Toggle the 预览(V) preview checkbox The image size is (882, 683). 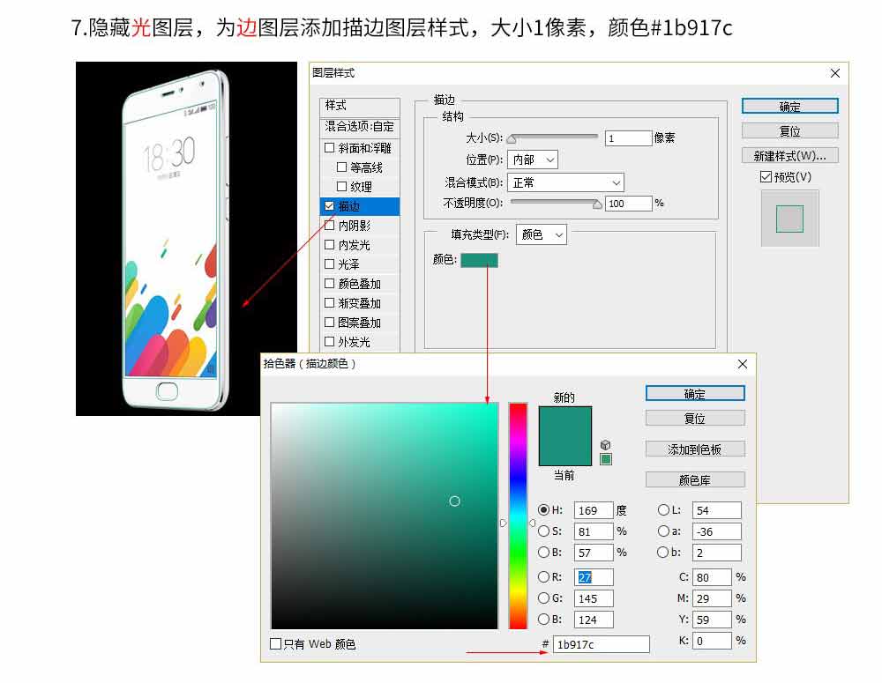766,177
